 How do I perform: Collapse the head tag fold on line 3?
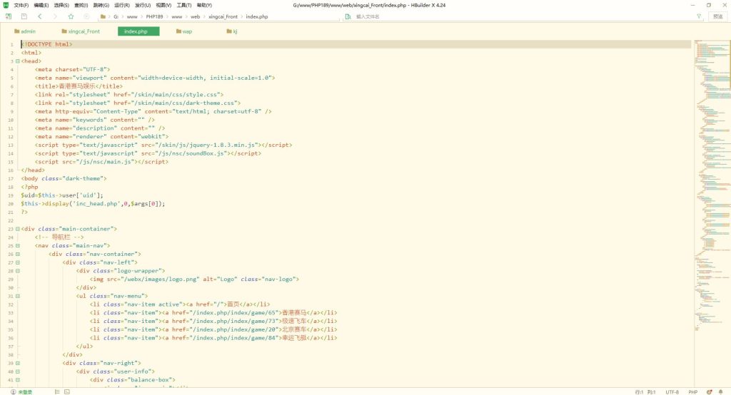tap(18, 61)
